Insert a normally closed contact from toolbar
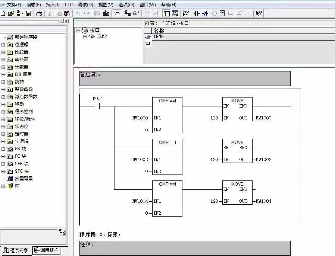The image size is (335, 256). coord(205,13)
